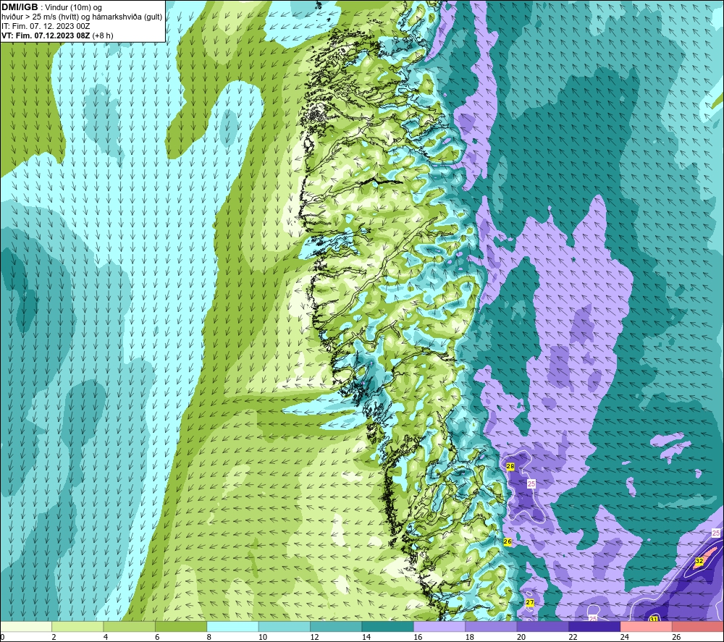The width and height of the screenshot is (724, 642).
Task: Click the salmon legend swatch above 26
Action: 698,626
